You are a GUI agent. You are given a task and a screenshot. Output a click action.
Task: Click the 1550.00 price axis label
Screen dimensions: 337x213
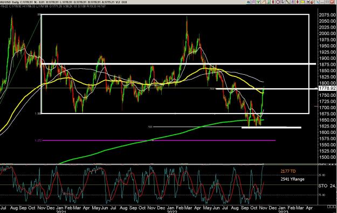pyautogui.click(x=327, y=145)
